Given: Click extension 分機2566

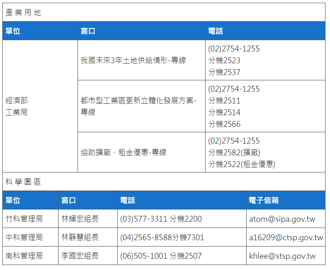Looking at the screenshot, I should click(x=225, y=124).
